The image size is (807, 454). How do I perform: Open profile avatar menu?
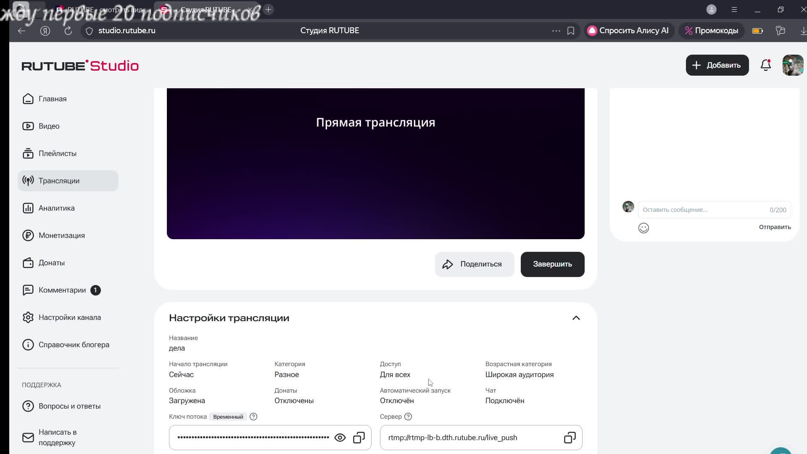pos(793,65)
